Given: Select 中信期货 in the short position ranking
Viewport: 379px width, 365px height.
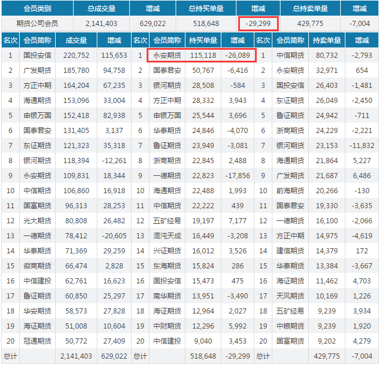Looking at the screenshot, I should (290, 56).
